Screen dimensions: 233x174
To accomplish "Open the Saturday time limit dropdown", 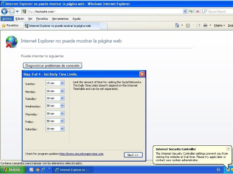I will pyautogui.click(x=62, y=129).
